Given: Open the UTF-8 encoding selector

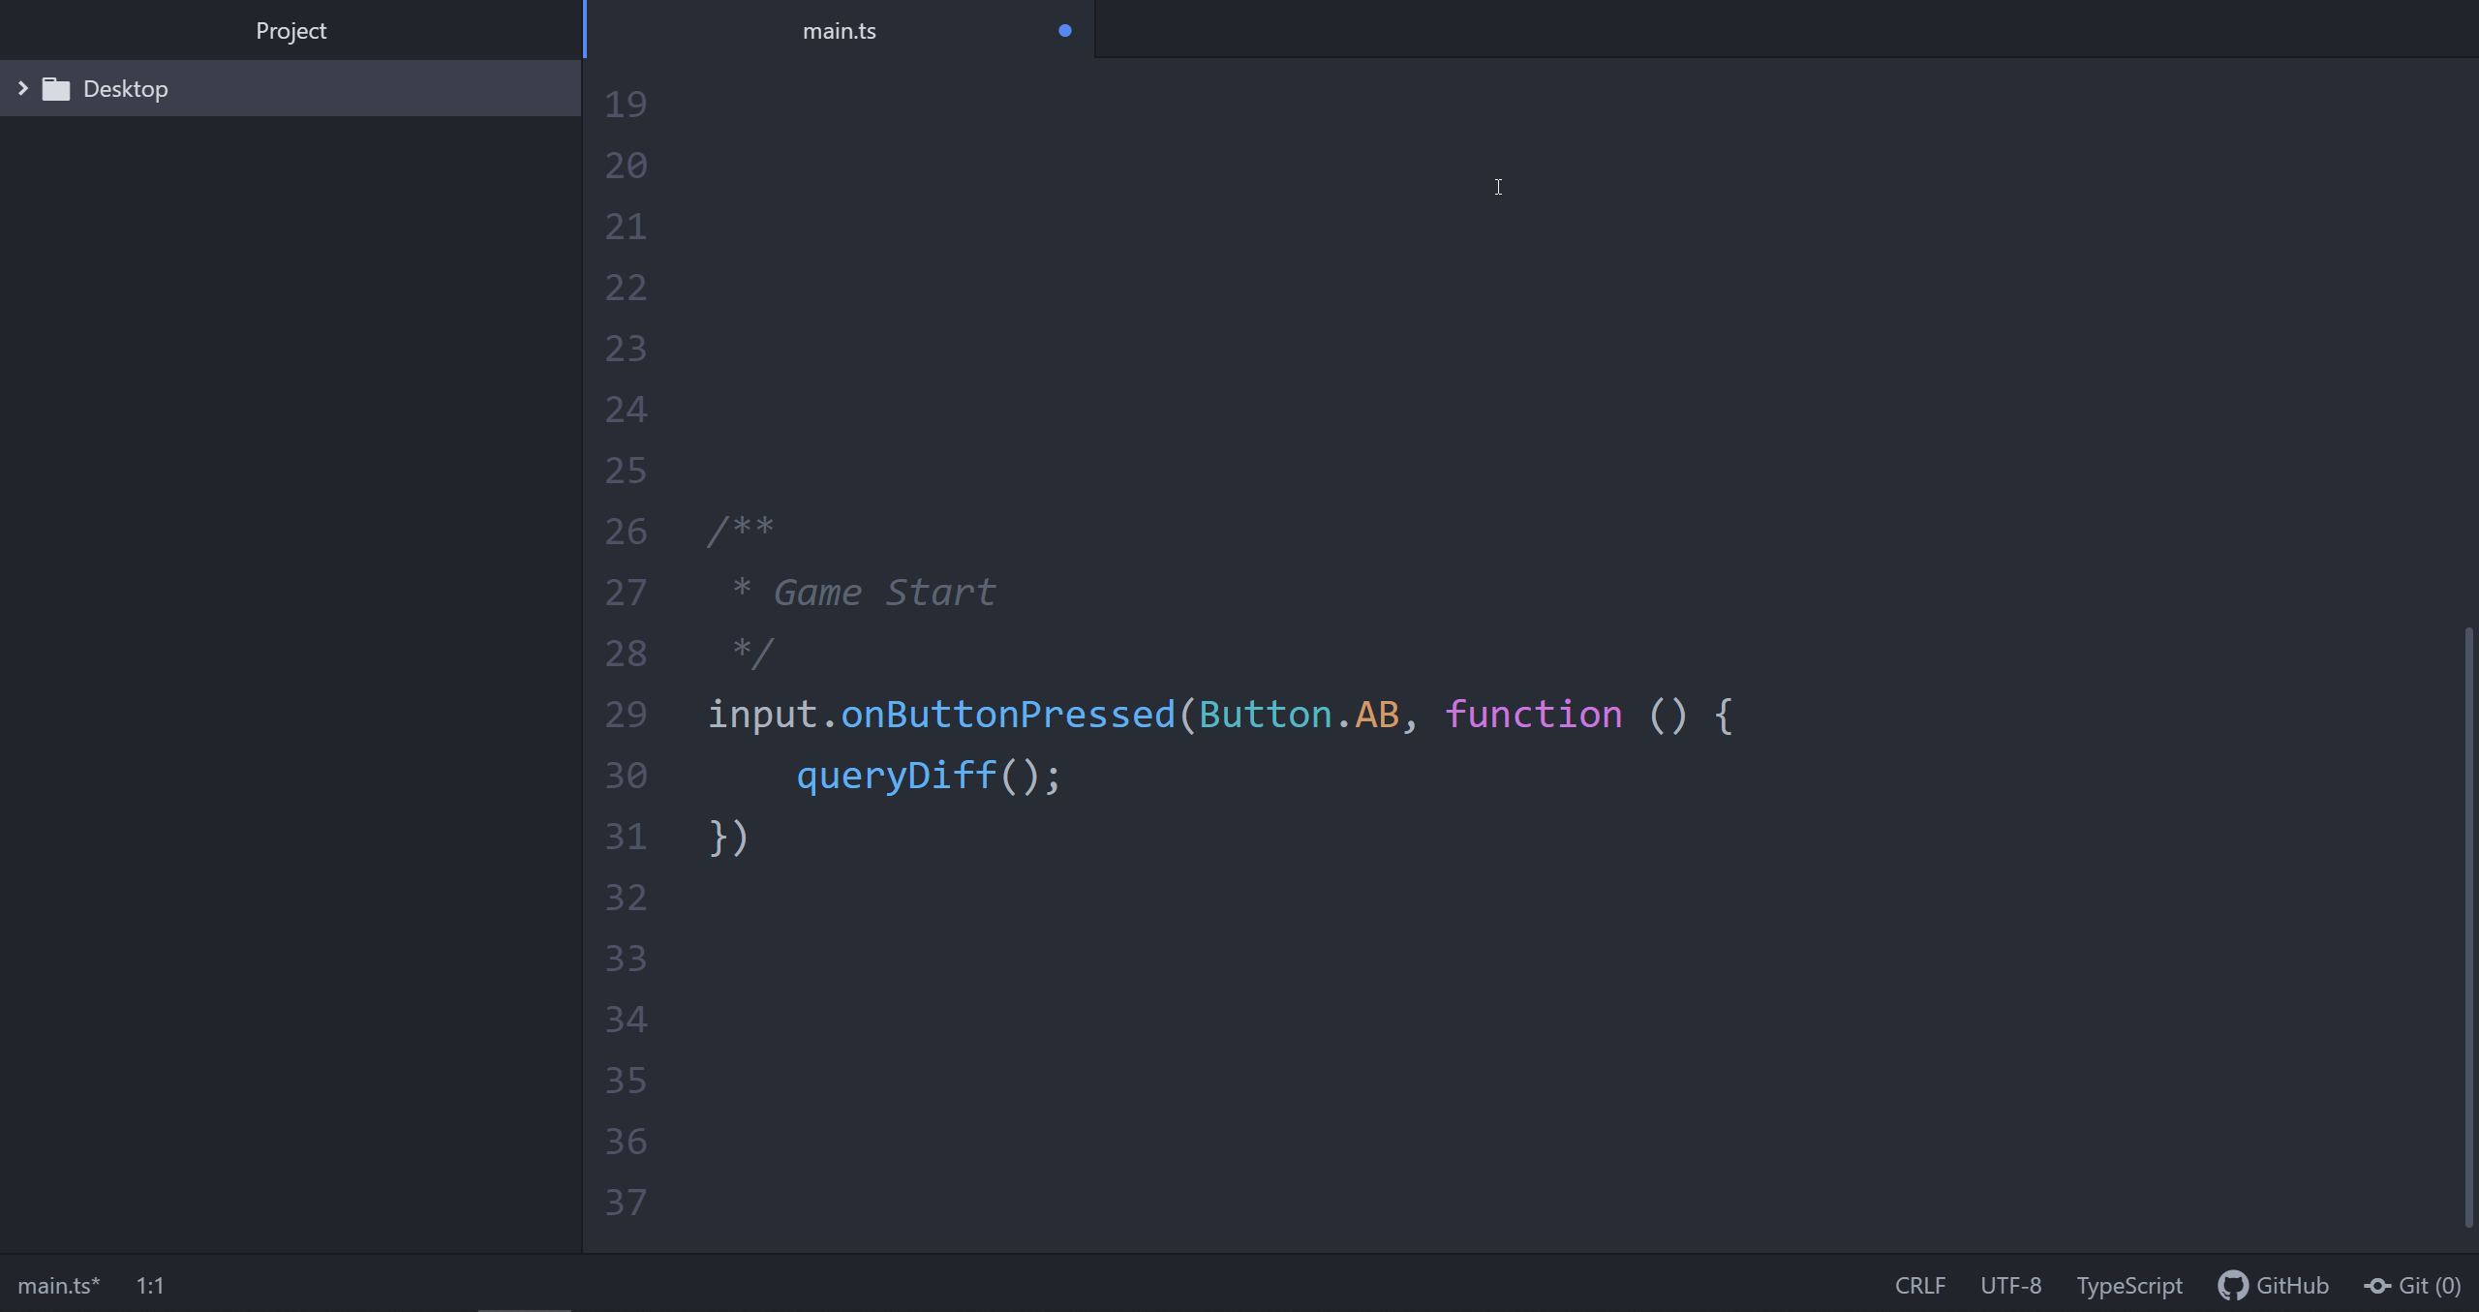Looking at the screenshot, I should pos(2010,1285).
